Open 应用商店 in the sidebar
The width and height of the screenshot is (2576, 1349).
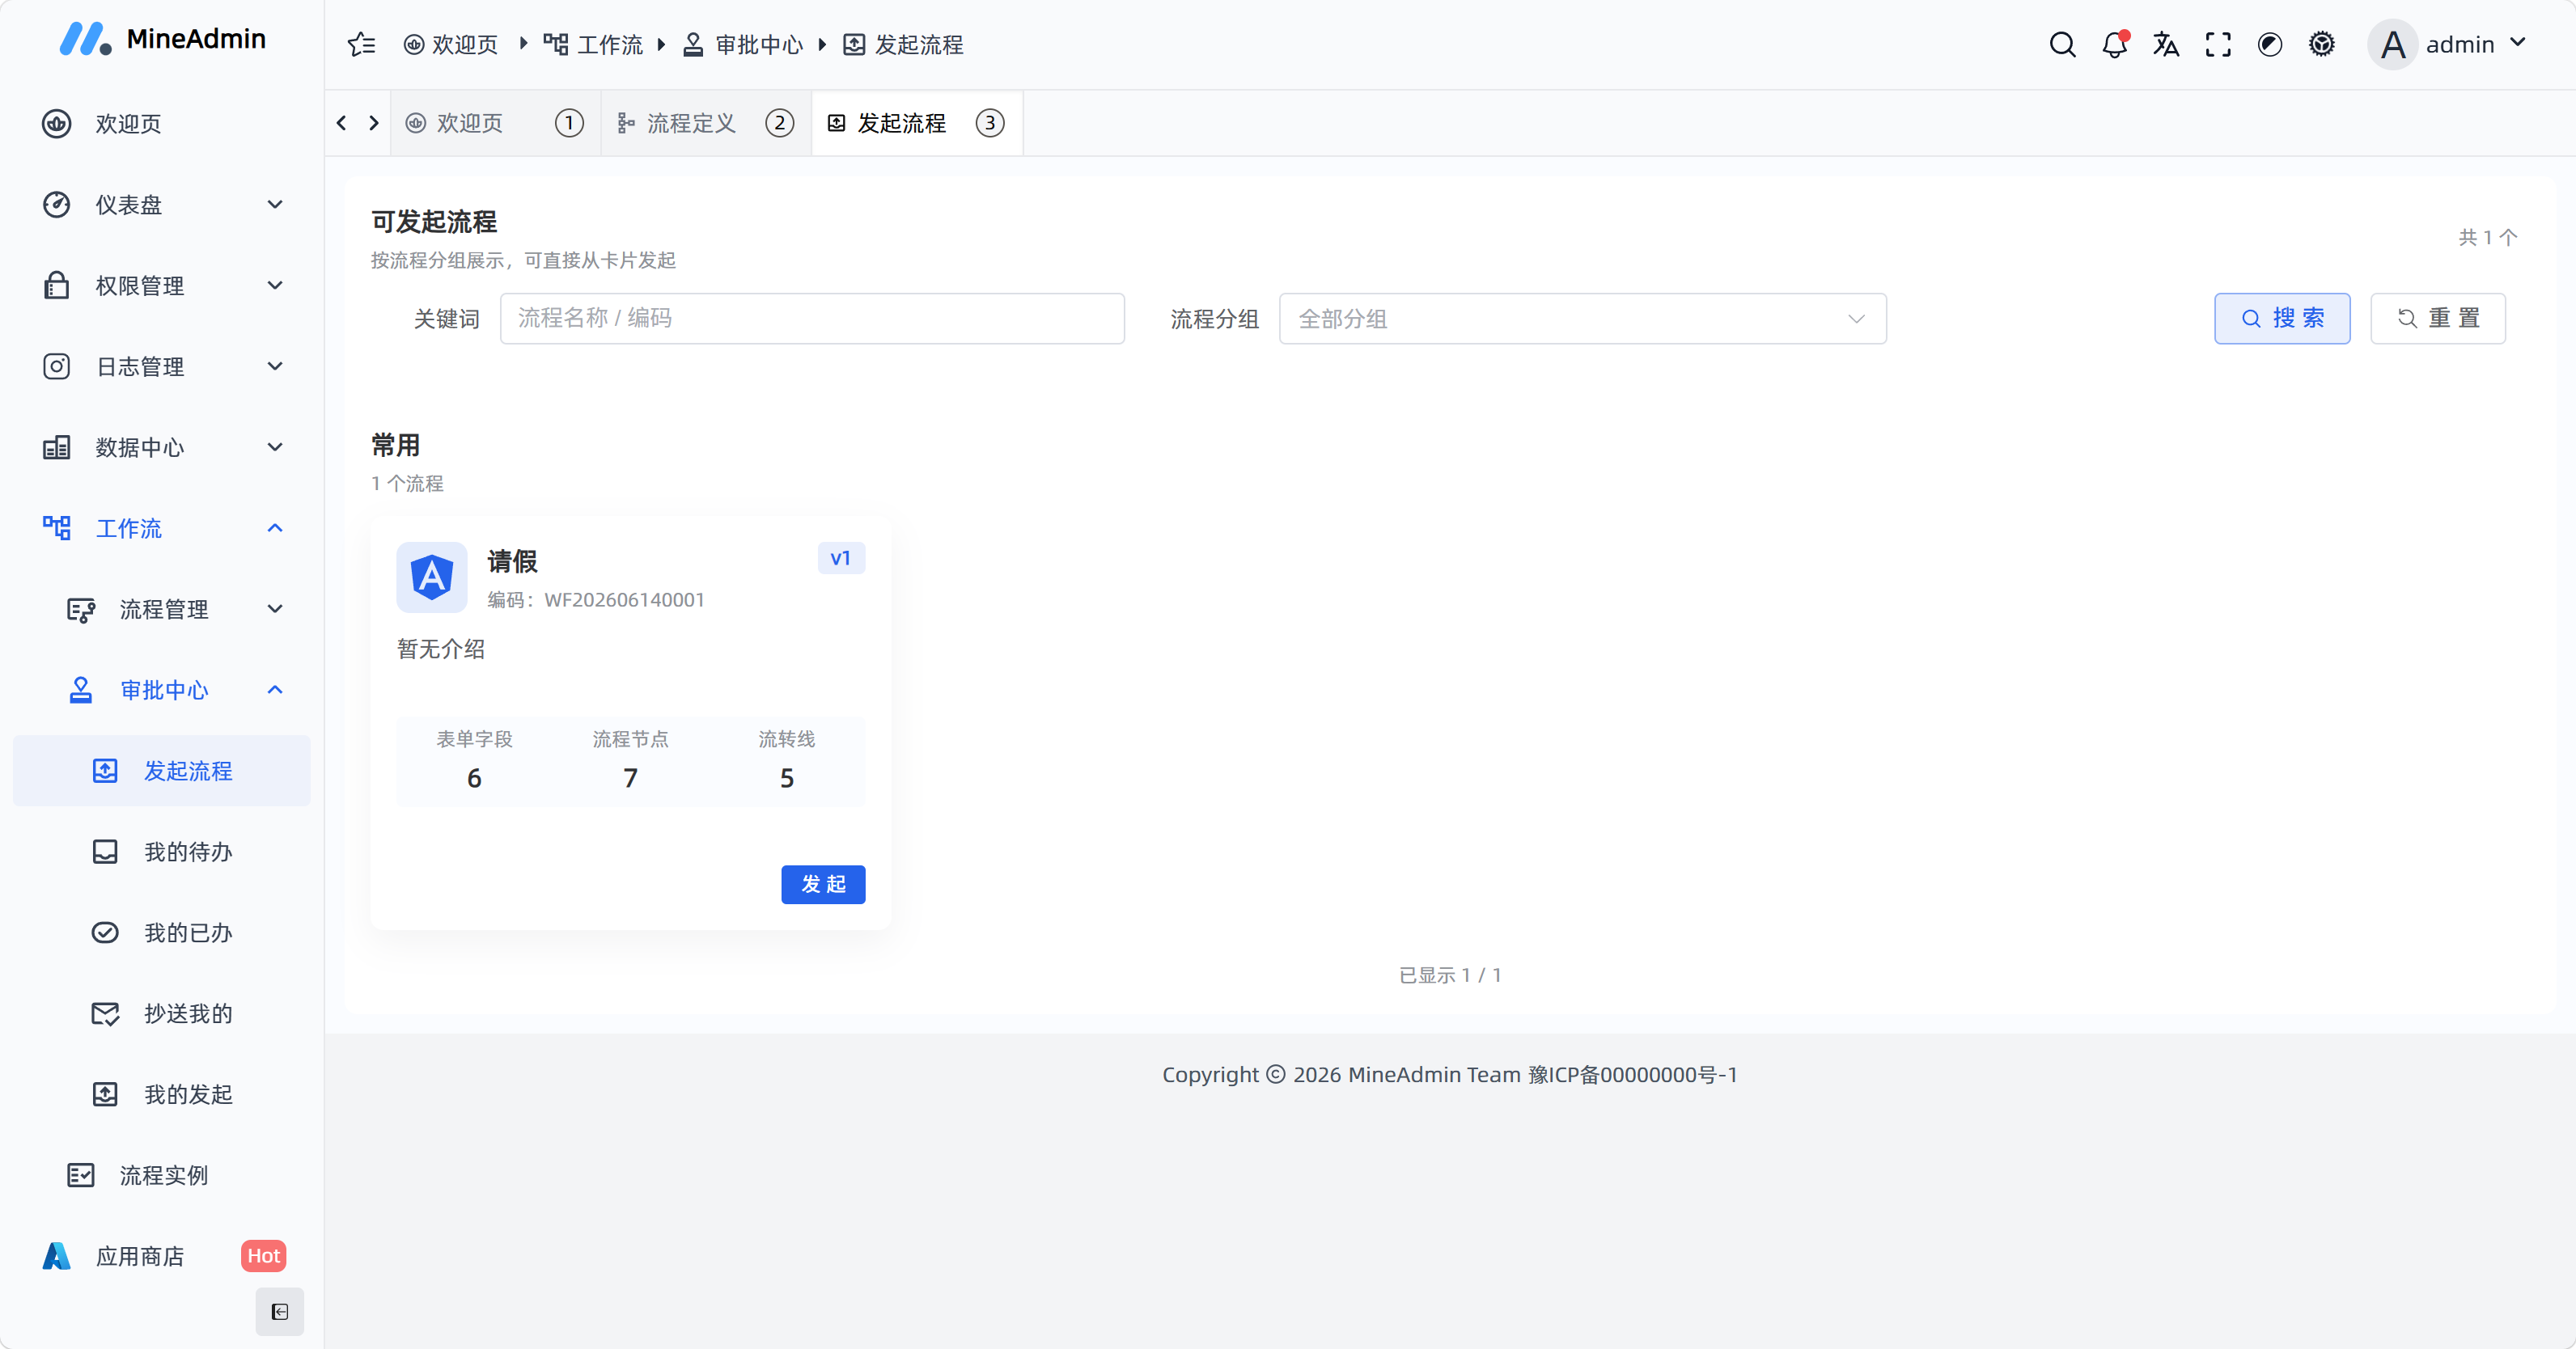(162, 1256)
